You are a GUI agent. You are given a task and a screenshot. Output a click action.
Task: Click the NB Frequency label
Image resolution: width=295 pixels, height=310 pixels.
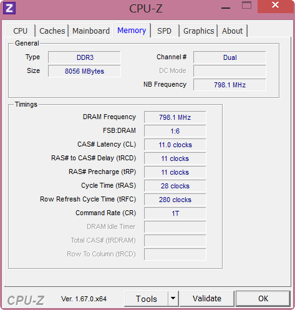coord(165,84)
